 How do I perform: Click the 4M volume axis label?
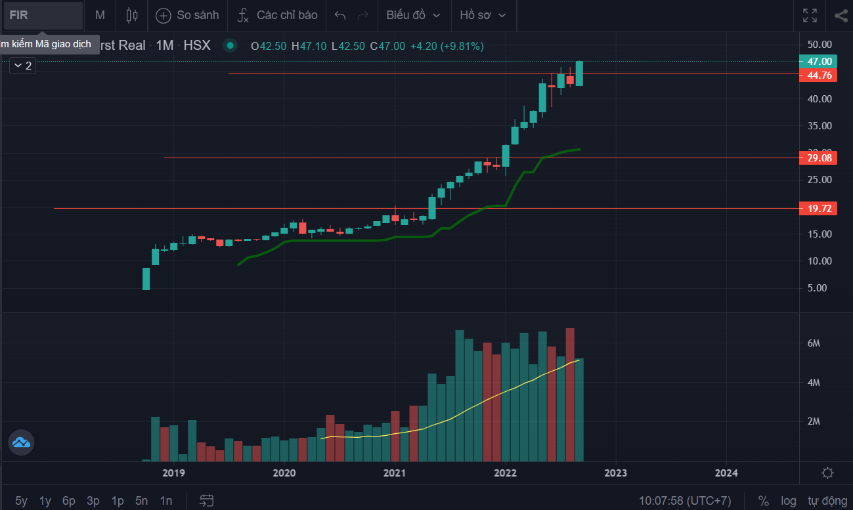pos(814,382)
